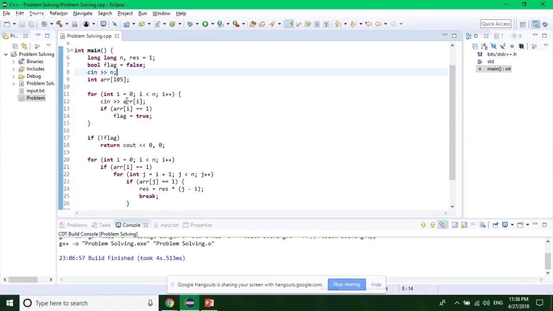
Task: Toggle wrap-around navigation button in console toolbar
Action: pyautogui.click(x=442, y=225)
